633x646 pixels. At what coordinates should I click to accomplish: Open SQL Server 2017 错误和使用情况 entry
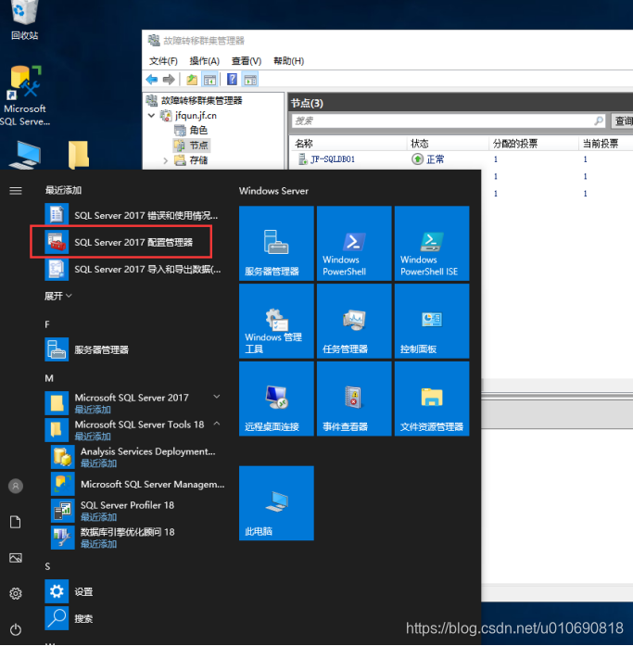coord(132,215)
